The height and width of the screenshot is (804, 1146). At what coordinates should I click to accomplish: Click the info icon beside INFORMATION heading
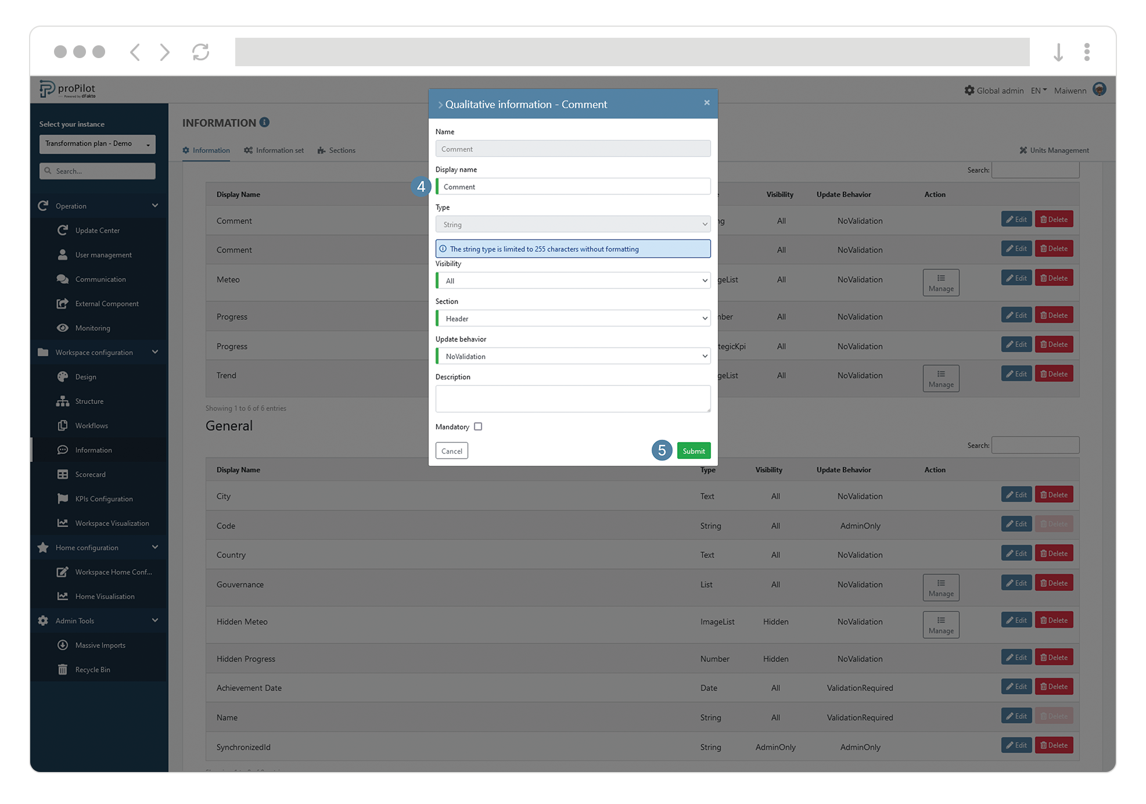(264, 122)
